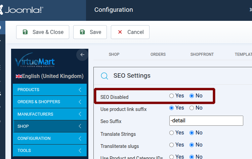
Task: Click the Translate Strings label
Action: pyautogui.click(x=118, y=134)
